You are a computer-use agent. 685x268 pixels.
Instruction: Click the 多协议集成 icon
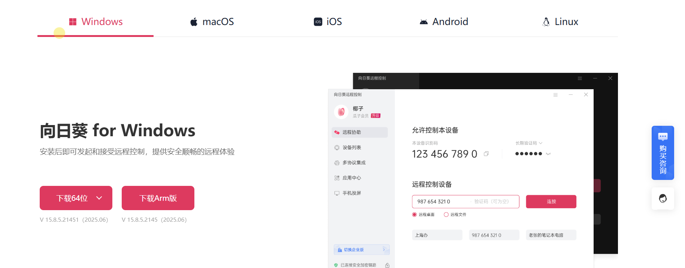(337, 163)
